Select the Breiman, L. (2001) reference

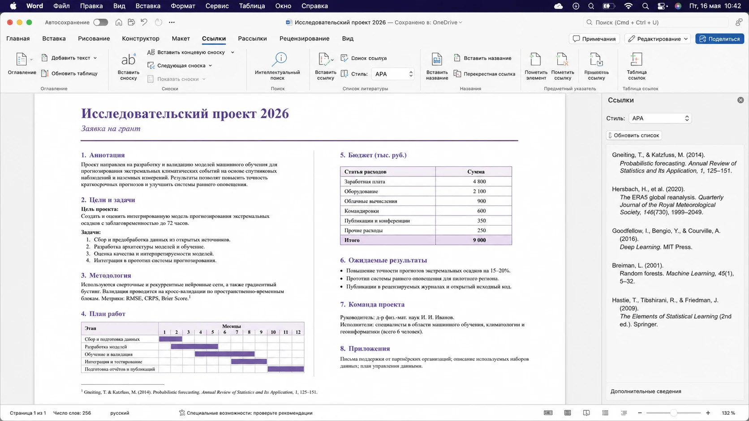pyautogui.click(x=672, y=273)
